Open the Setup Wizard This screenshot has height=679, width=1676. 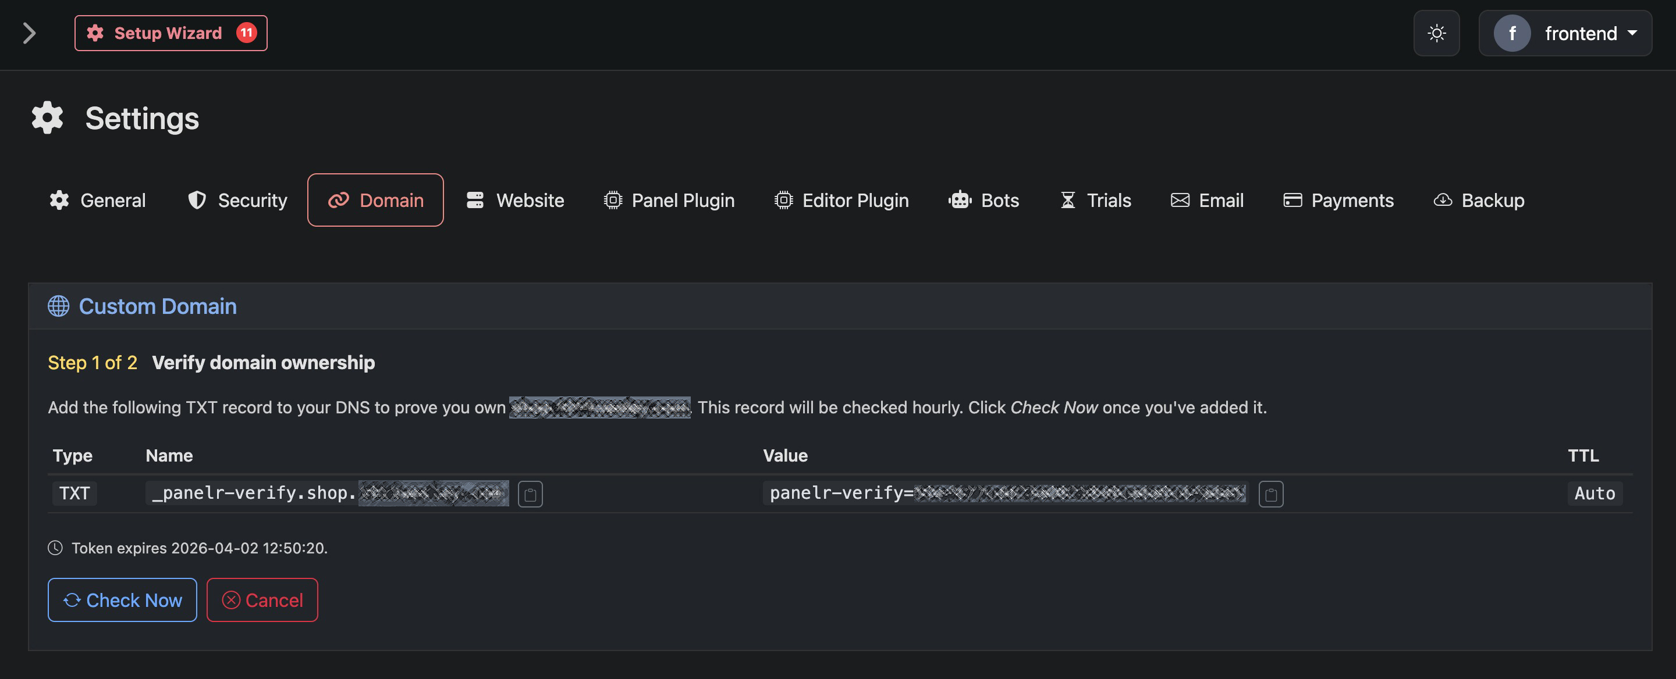coord(171,33)
